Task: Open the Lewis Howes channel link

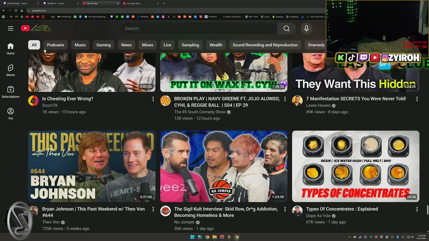Action: coord(318,105)
